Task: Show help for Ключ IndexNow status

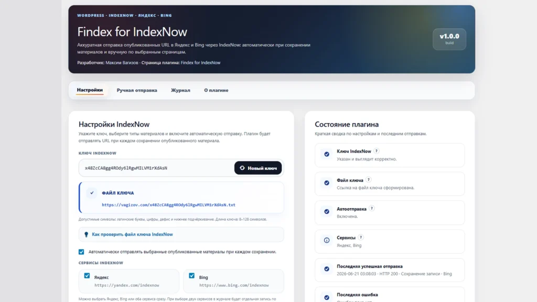Action: [x=377, y=151]
